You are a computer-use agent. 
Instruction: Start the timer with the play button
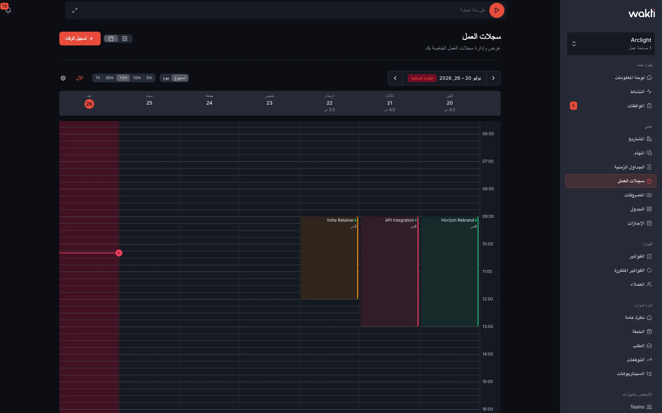point(496,10)
